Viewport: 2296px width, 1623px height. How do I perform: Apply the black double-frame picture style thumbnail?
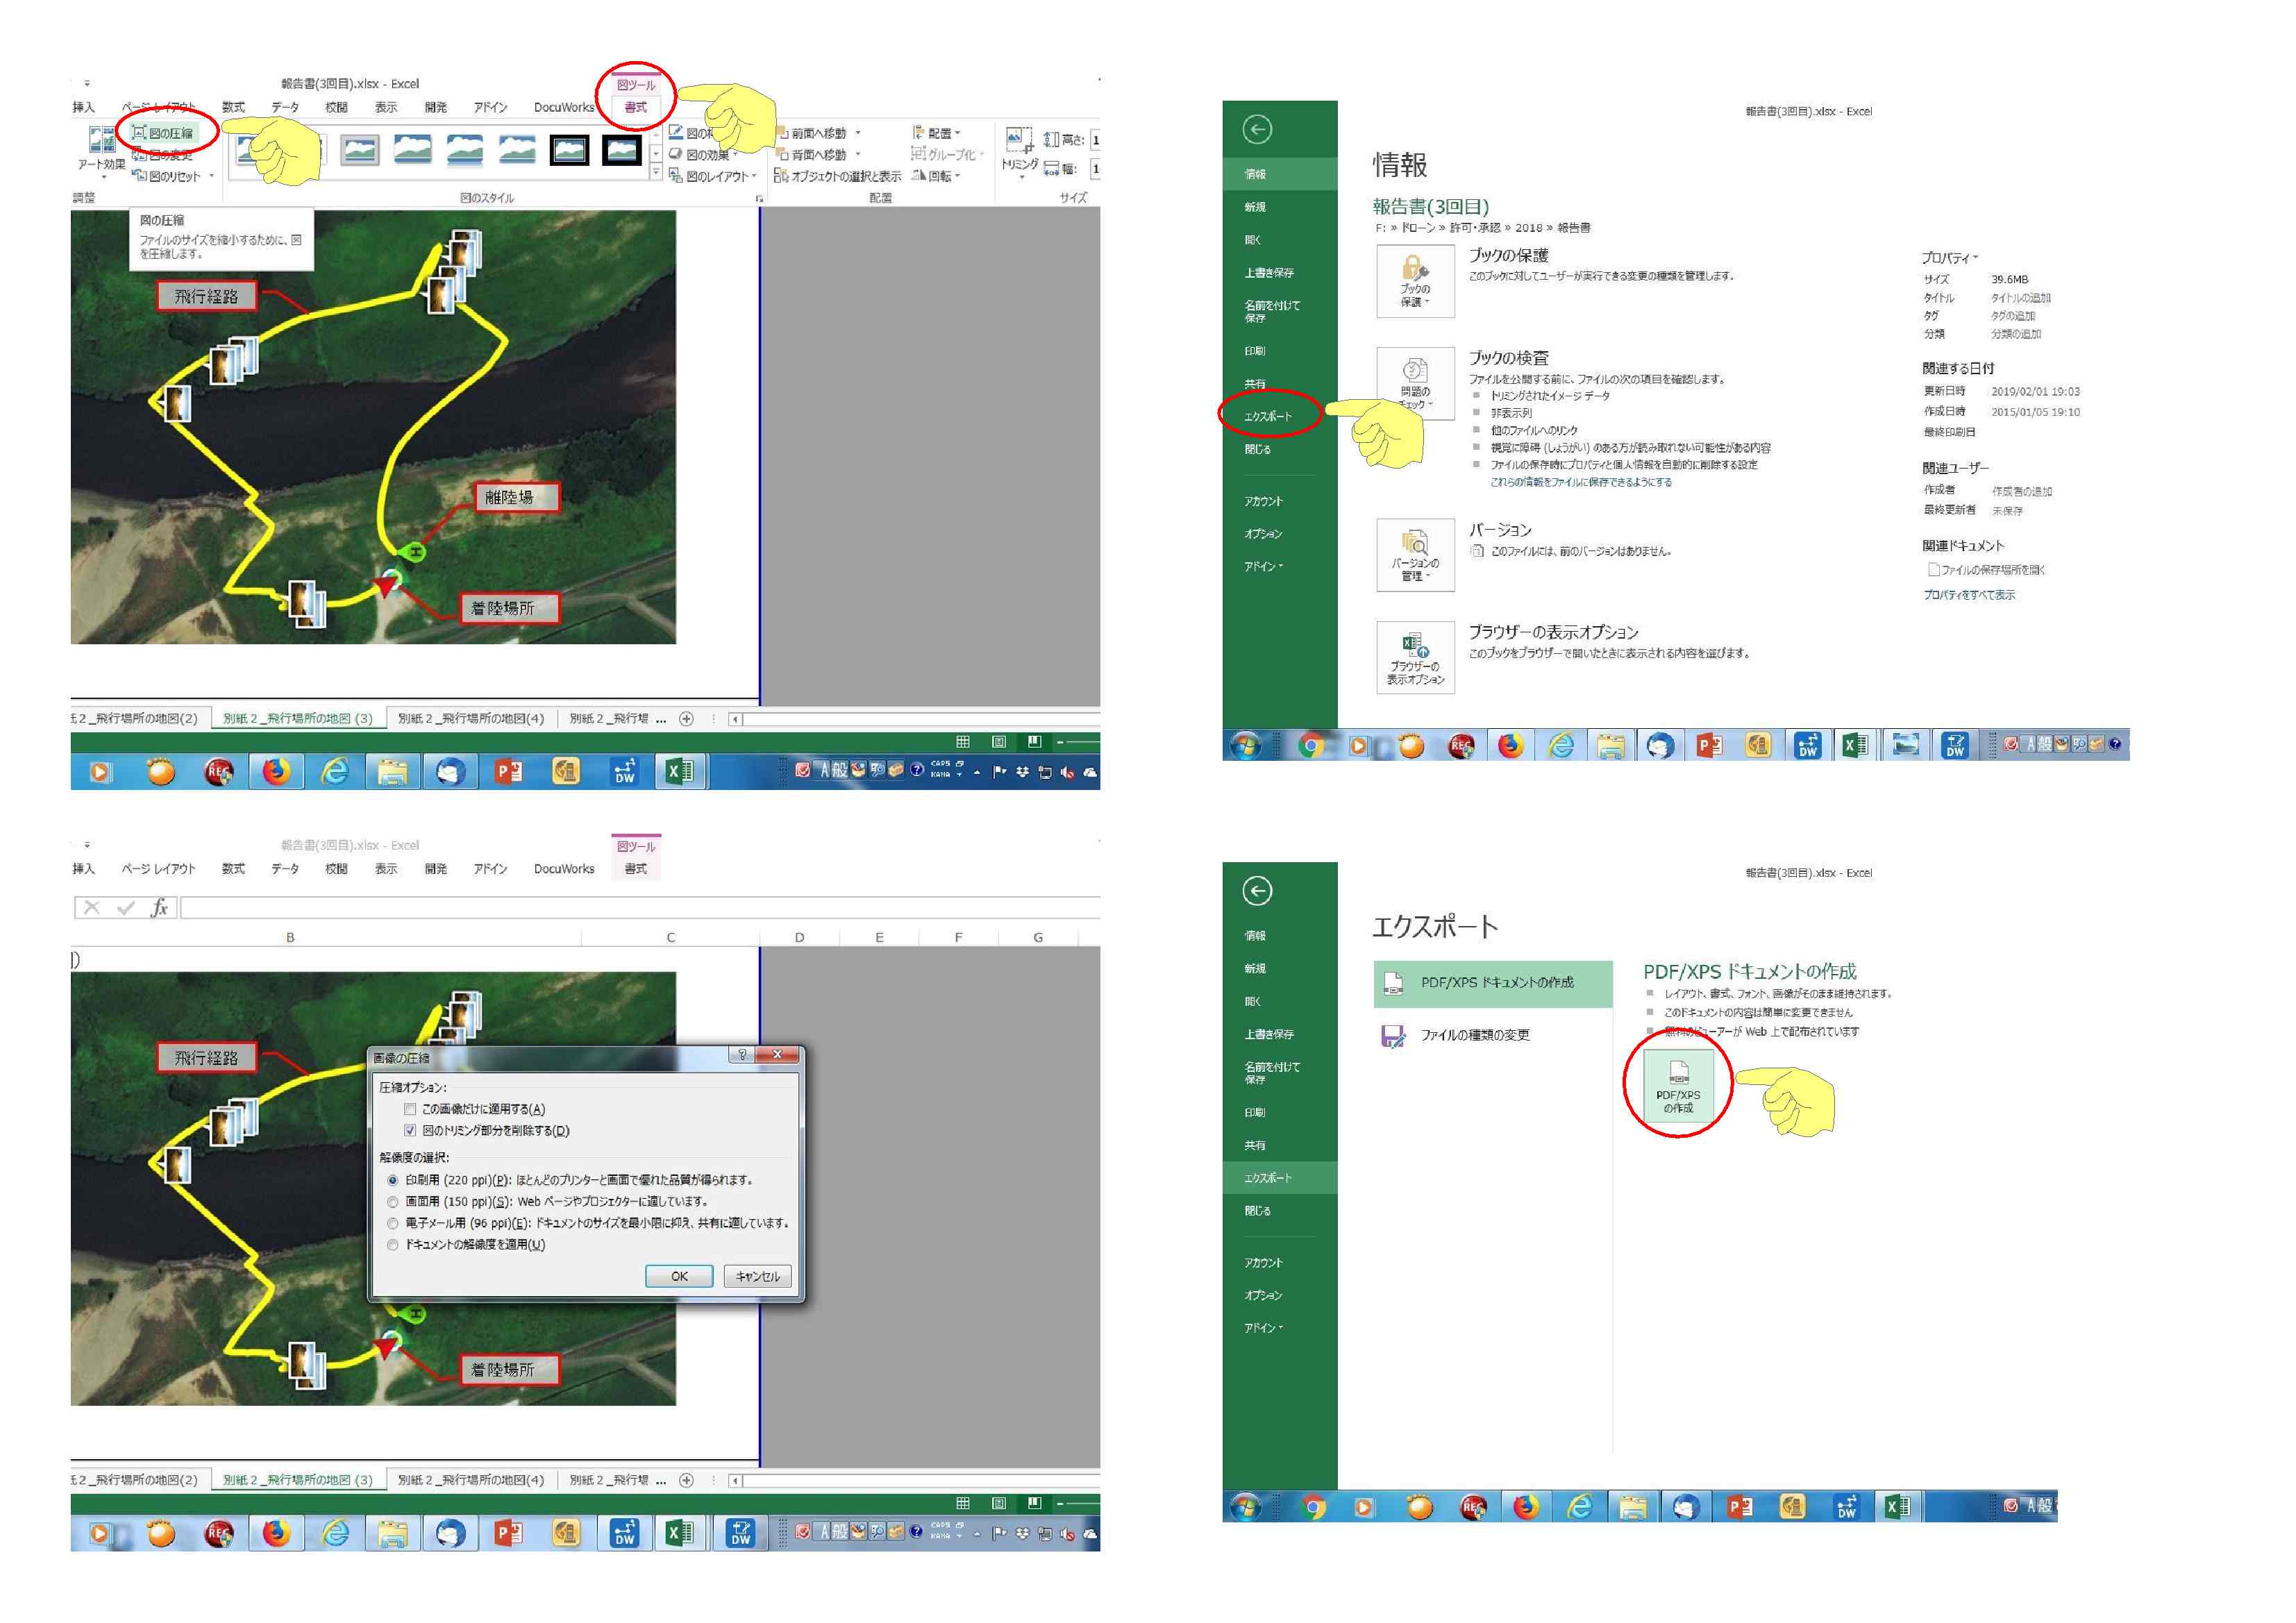569,150
